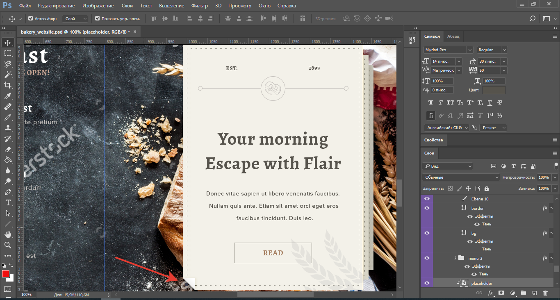Select the Move tool in toolbox
Image resolution: width=560 pixels, height=300 pixels.
click(x=8, y=43)
